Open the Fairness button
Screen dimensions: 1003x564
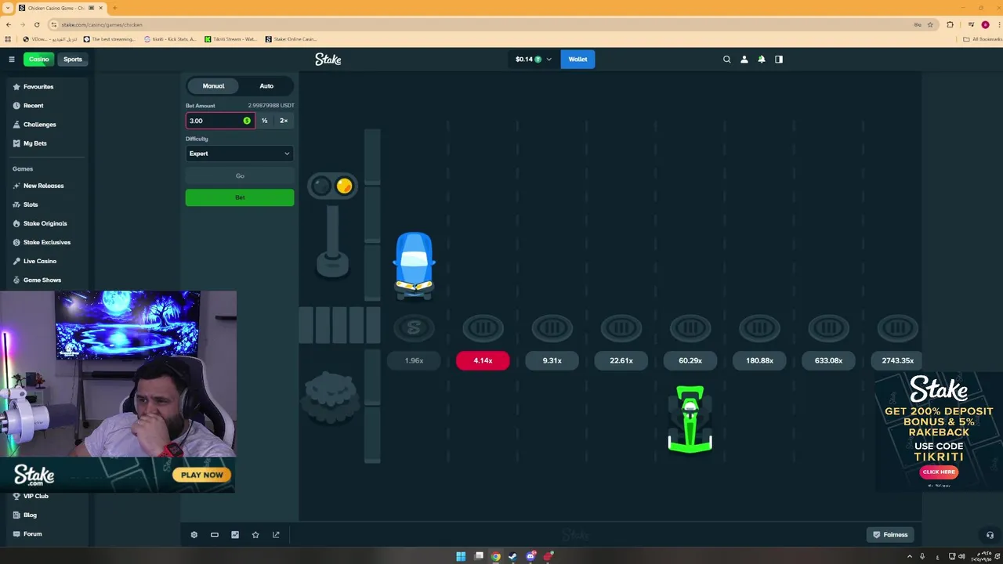coord(890,535)
